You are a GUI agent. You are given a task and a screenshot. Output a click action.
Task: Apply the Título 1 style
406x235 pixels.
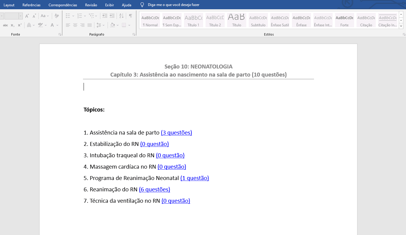(193, 20)
